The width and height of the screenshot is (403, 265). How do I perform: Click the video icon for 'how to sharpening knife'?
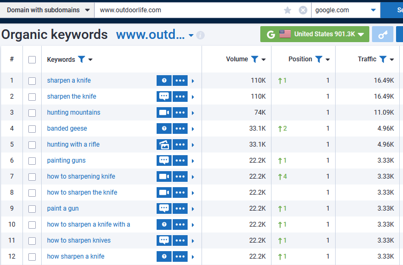164,176
